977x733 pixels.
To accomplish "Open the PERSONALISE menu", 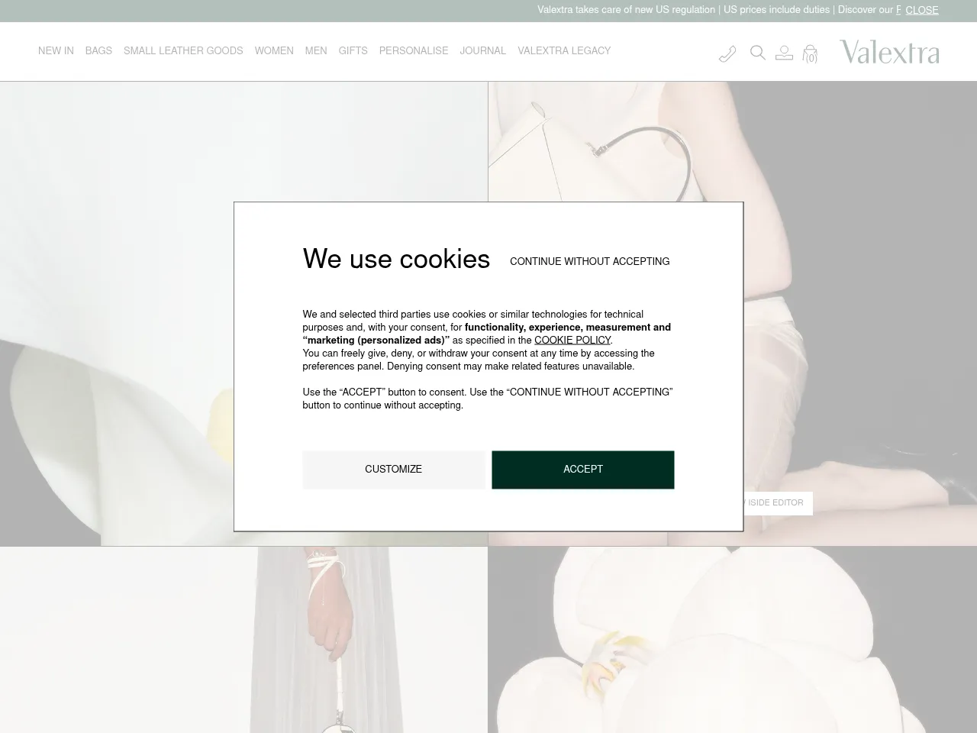I will pos(414,51).
